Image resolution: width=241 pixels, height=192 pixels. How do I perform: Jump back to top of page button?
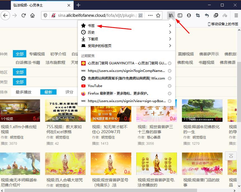(231, 156)
